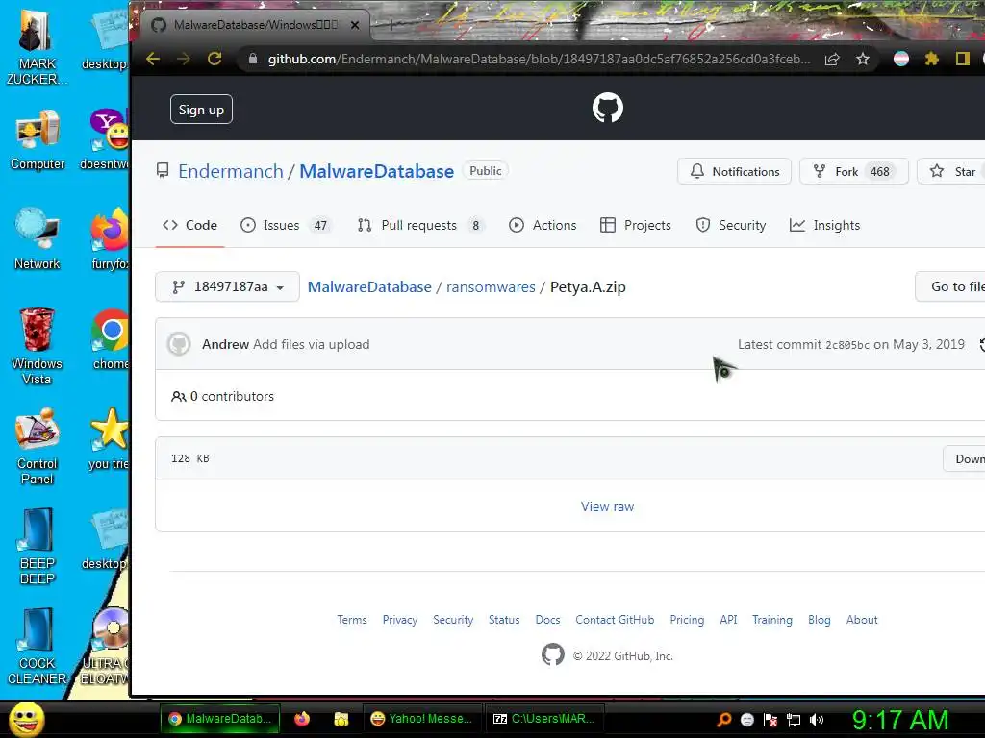Click the 0 contributors text

click(222, 396)
